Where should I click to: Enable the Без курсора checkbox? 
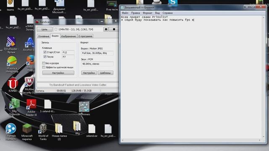[44, 63]
